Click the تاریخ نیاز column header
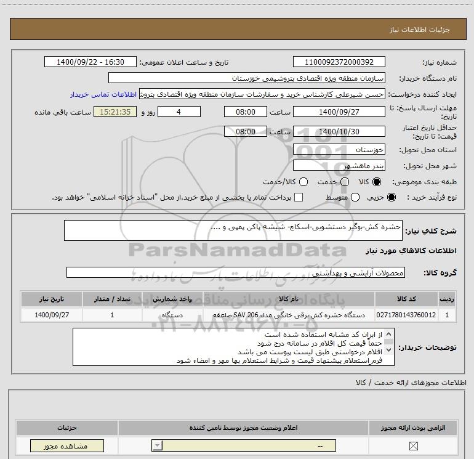The height and width of the screenshot is (459, 474). click(52, 299)
